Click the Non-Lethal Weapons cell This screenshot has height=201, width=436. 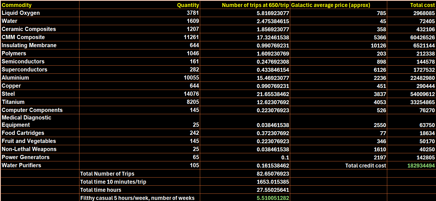coord(40,149)
